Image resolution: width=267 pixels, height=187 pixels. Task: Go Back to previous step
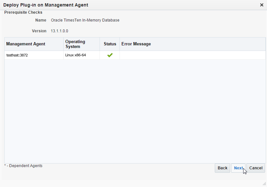click(x=222, y=168)
